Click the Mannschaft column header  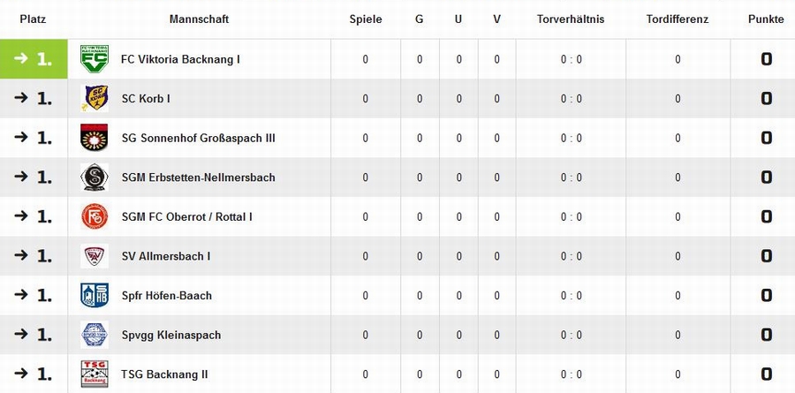(x=200, y=19)
